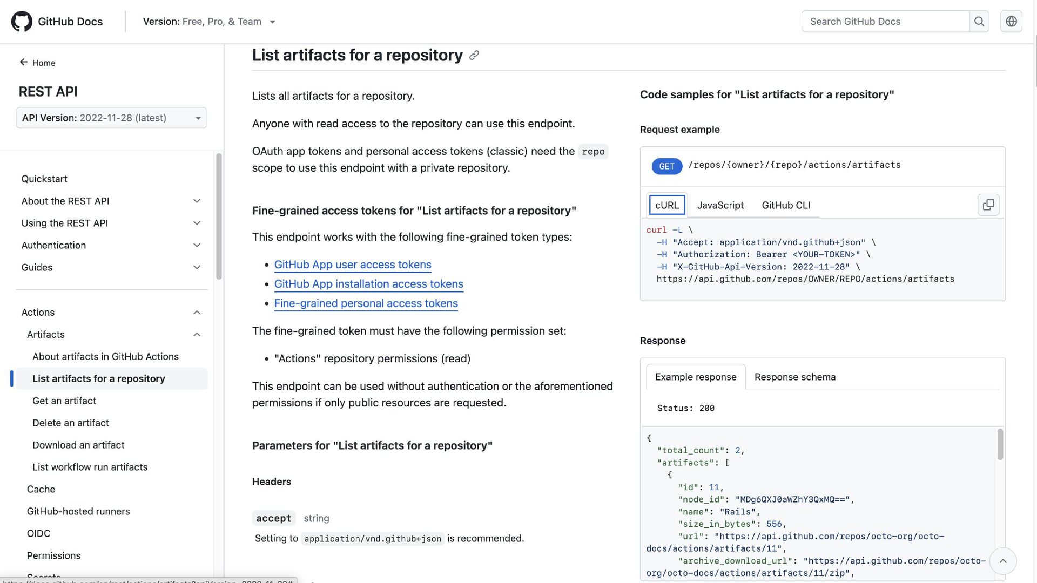Click the heading permalink icon
Screen dimensions: 1037x583
(x=474, y=56)
